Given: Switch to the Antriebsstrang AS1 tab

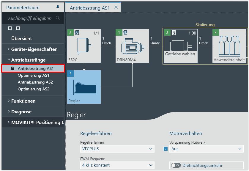Looking at the screenshot, I should [x=89, y=8].
